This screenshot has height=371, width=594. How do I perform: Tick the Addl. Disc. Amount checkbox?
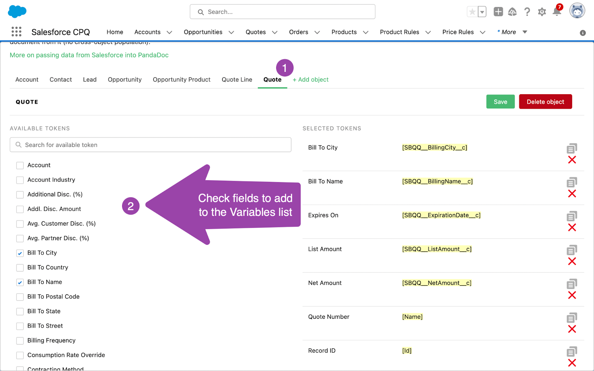coord(20,209)
